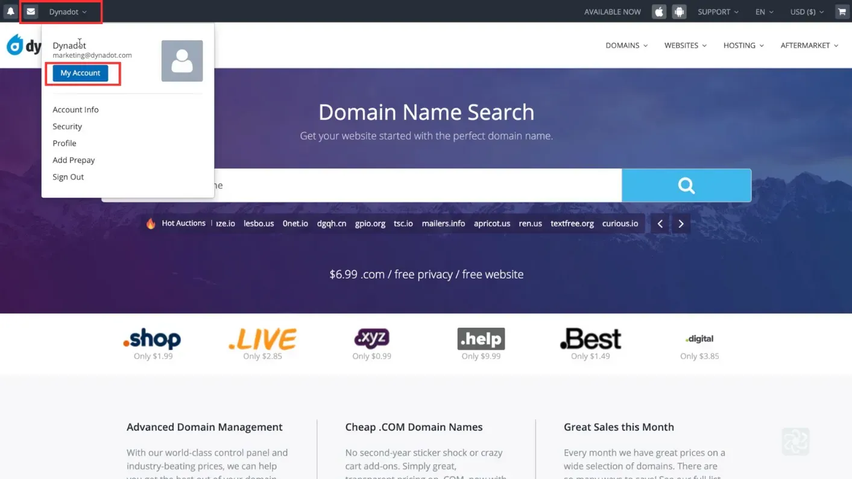Expand the Websites navigation menu

click(685, 45)
